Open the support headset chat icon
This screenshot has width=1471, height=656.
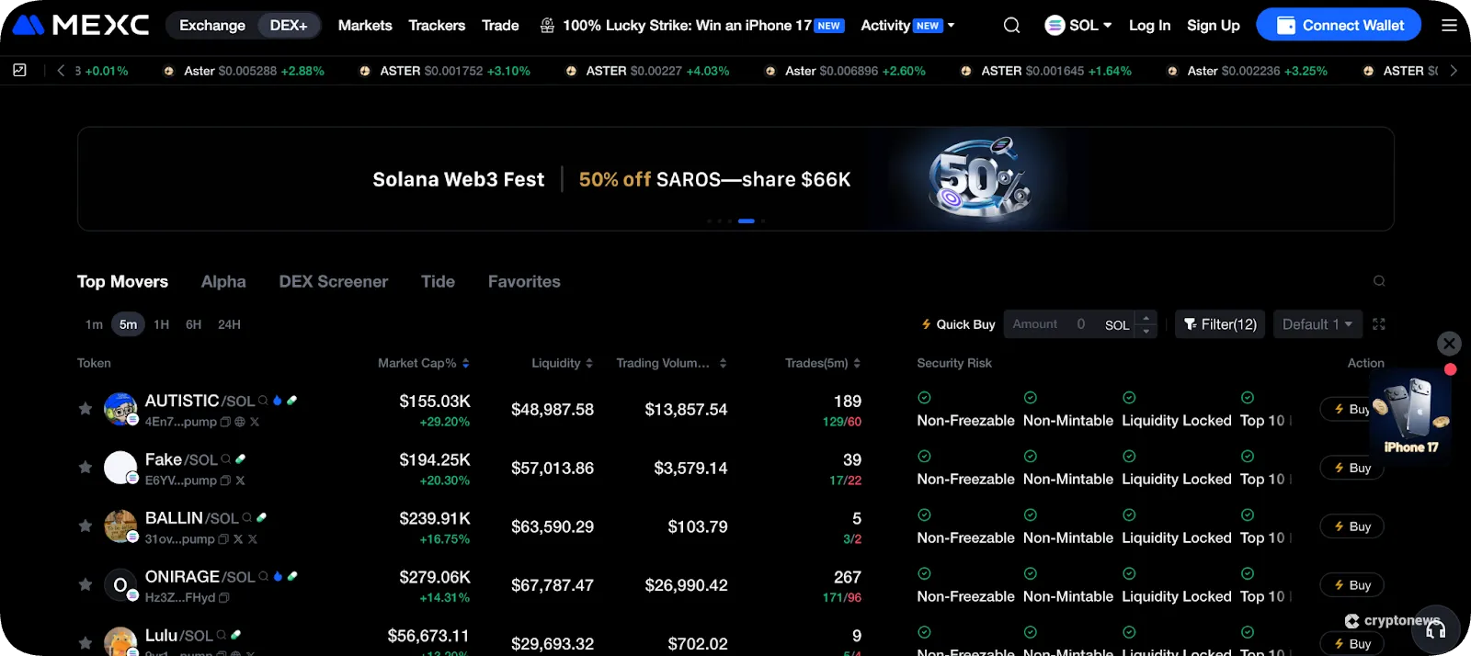(x=1435, y=629)
